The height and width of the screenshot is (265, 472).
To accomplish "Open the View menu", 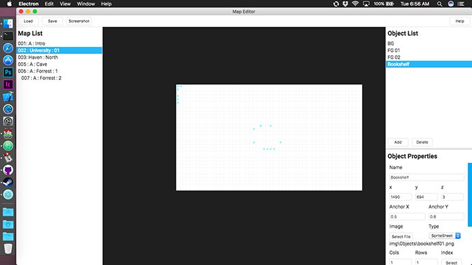I will [65, 3].
